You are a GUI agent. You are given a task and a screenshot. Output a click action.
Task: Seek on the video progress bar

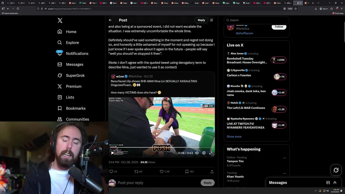click(x=161, y=148)
